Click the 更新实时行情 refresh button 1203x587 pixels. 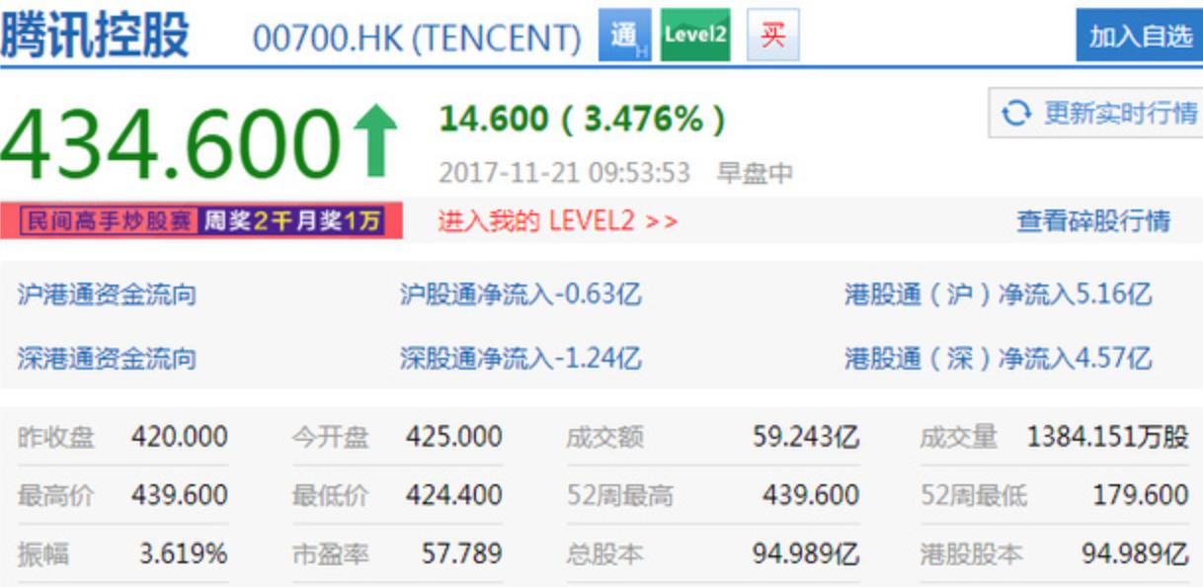[x=1095, y=113]
